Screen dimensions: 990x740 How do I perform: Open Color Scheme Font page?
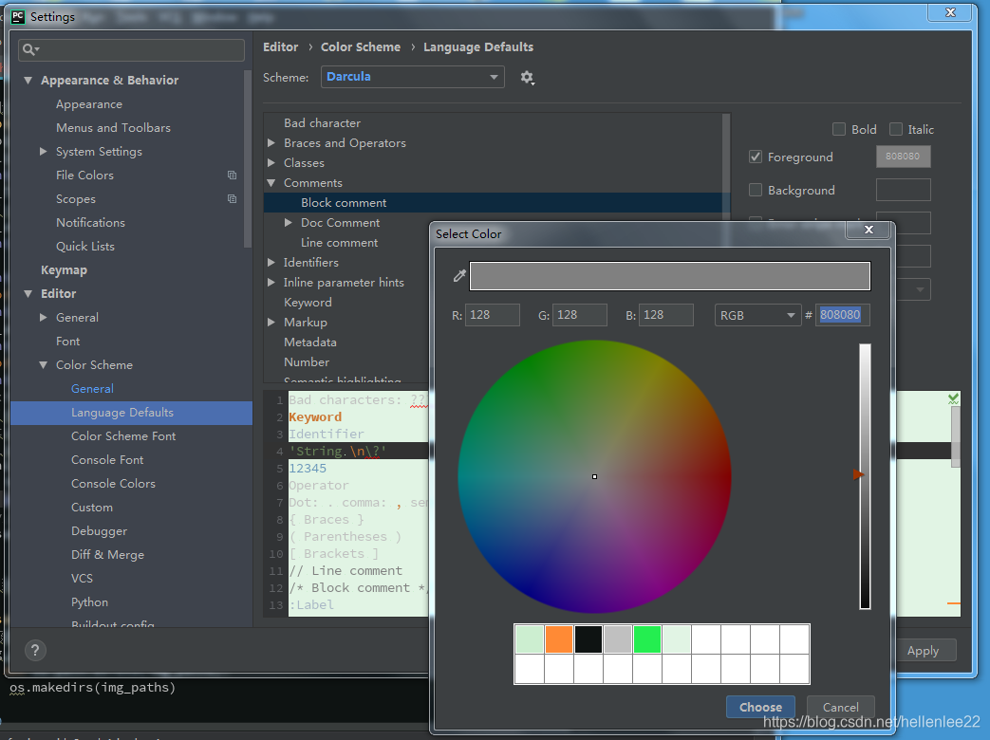coord(123,435)
